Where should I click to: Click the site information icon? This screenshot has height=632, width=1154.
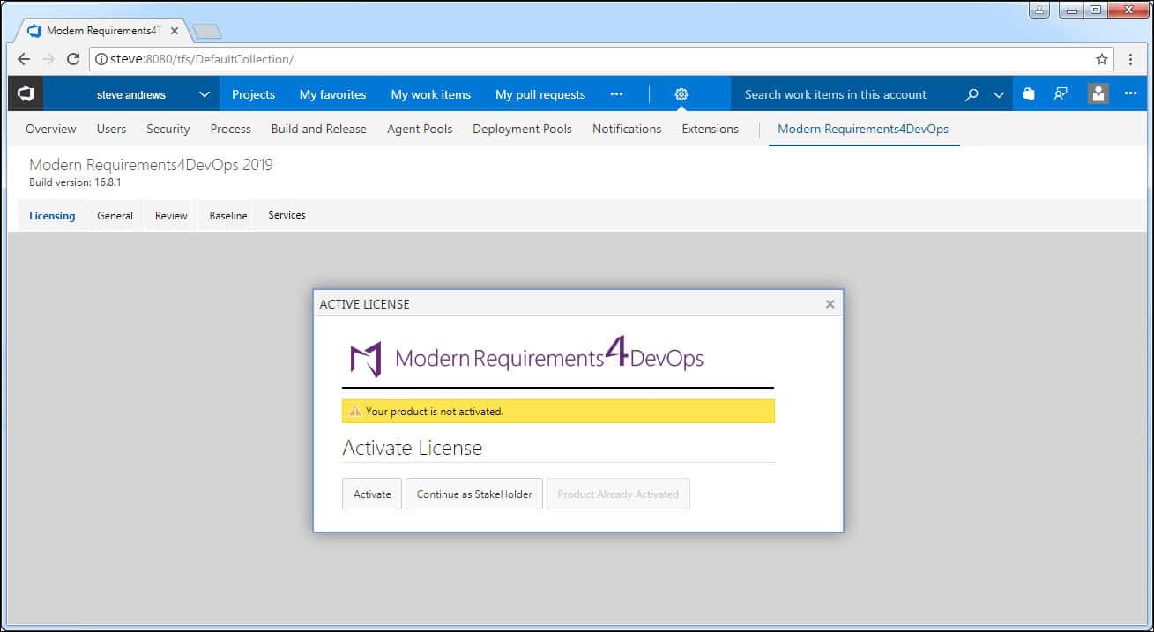(x=101, y=59)
